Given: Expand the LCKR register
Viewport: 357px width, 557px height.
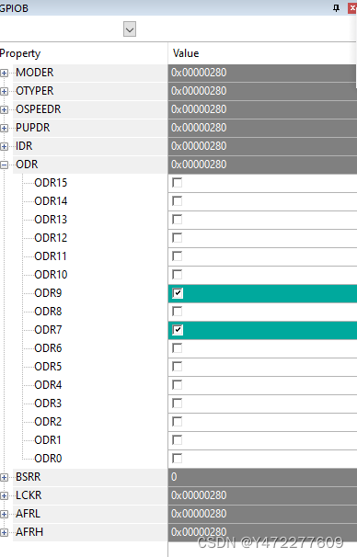Looking at the screenshot, I should (x=5, y=495).
